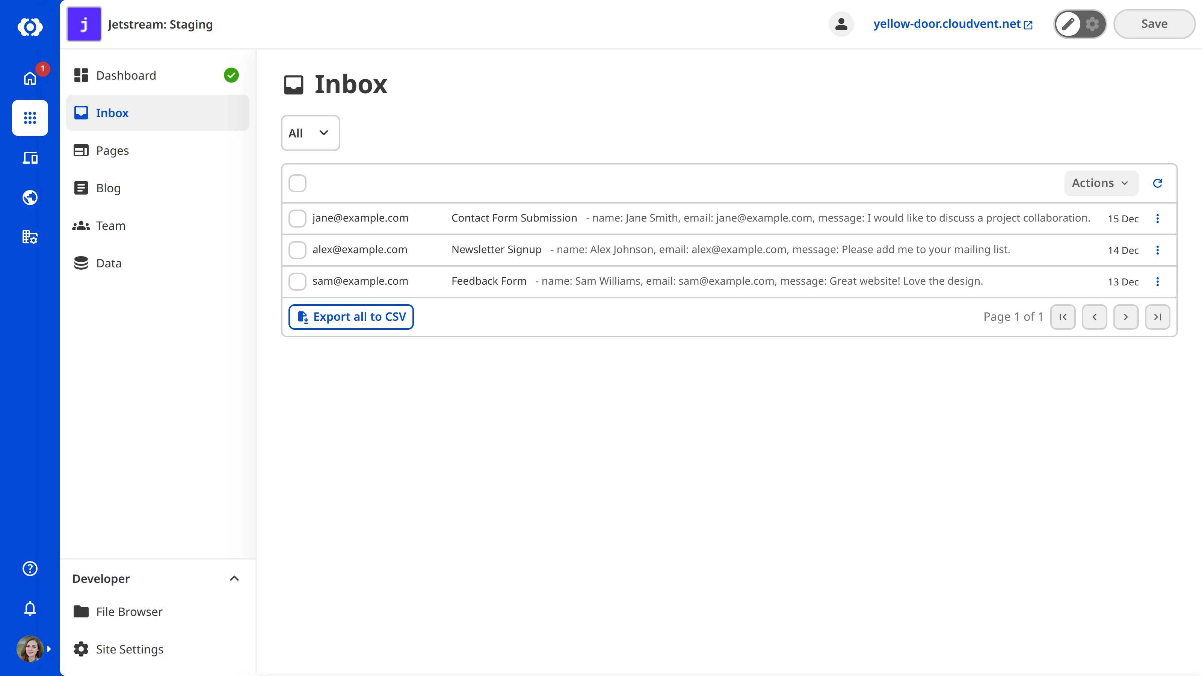
Task: Open the Contact Form Submission message
Action: 514,218
